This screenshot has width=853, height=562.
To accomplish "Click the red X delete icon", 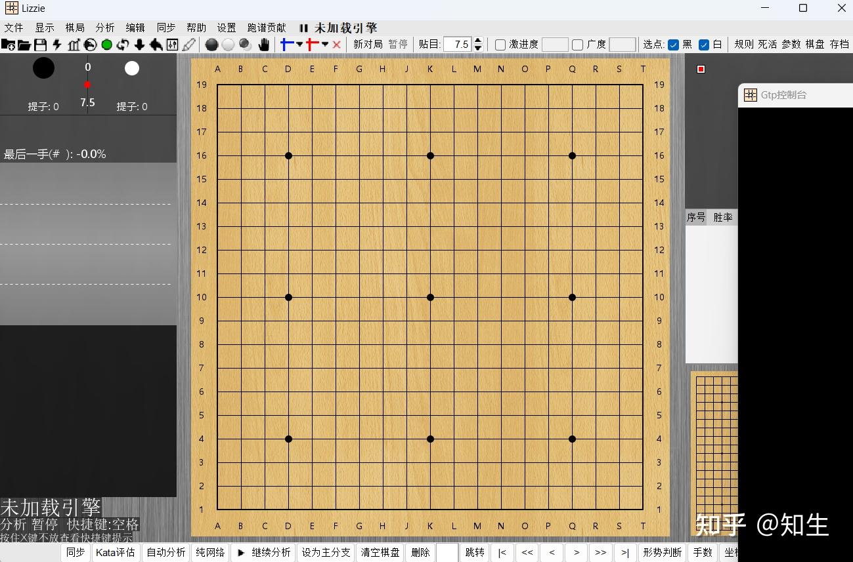I will pyautogui.click(x=336, y=44).
